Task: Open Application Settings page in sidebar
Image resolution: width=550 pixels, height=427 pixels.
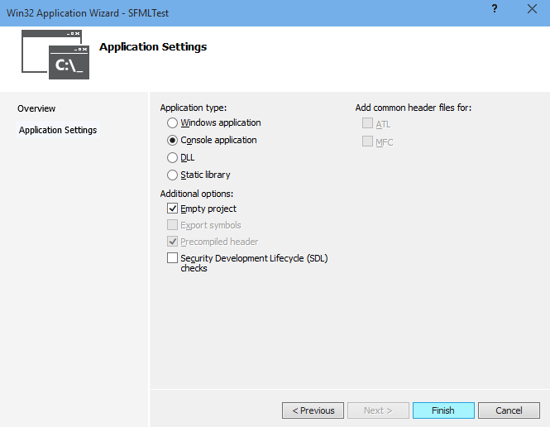Action: pos(58,130)
